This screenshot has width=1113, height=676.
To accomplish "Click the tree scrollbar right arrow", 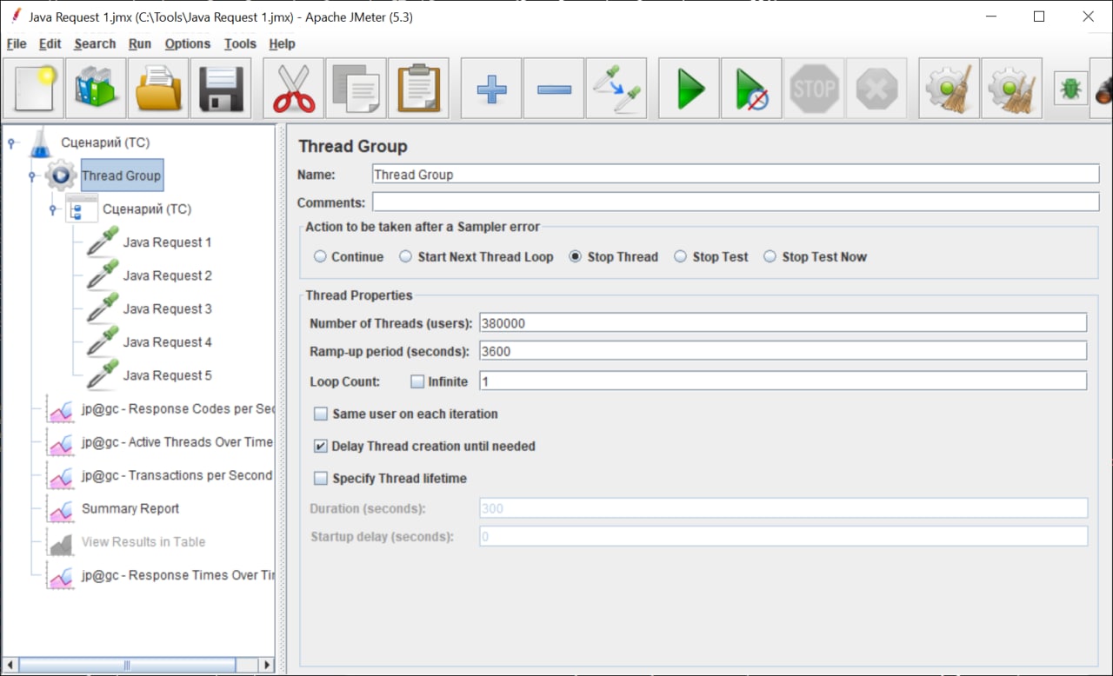I will tap(267, 666).
